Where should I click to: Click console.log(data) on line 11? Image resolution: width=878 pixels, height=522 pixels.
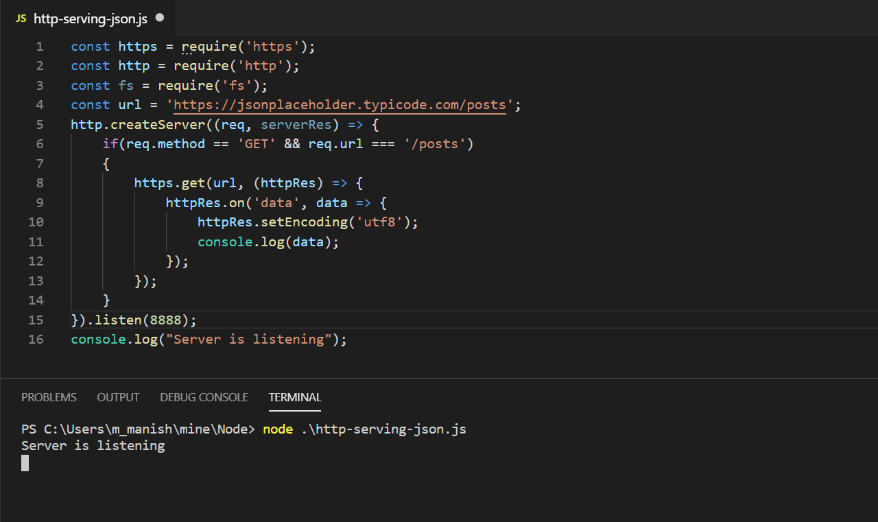pyautogui.click(x=265, y=242)
